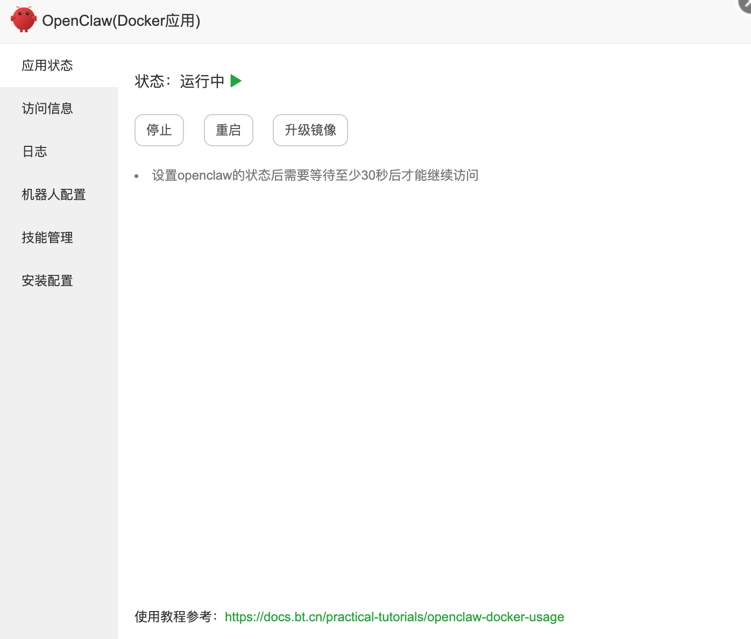
Task: Select 应用状态 in the sidebar
Action: point(47,65)
